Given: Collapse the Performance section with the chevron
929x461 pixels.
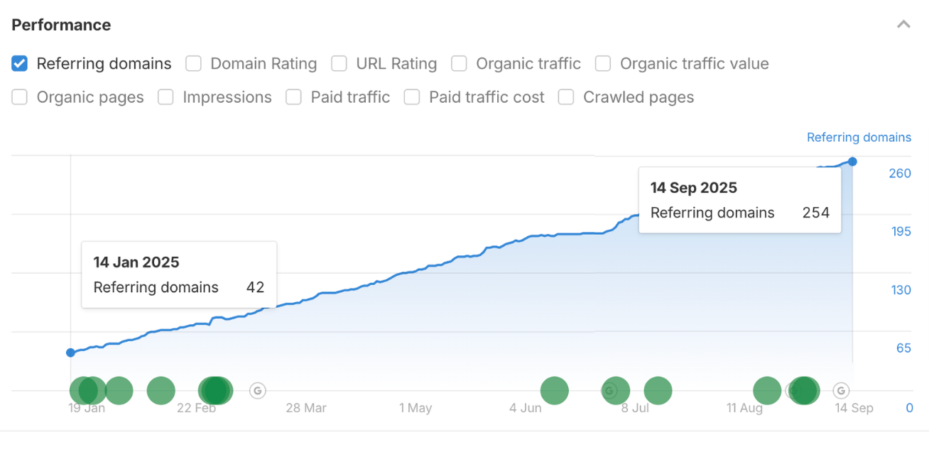Looking at the screenshot, I should 903,23.
